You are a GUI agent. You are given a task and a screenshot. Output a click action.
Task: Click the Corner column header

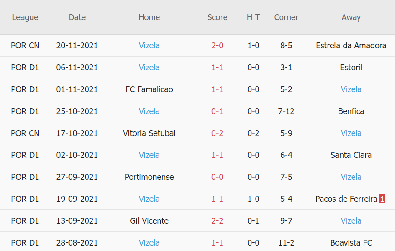(x=286, y=17)
